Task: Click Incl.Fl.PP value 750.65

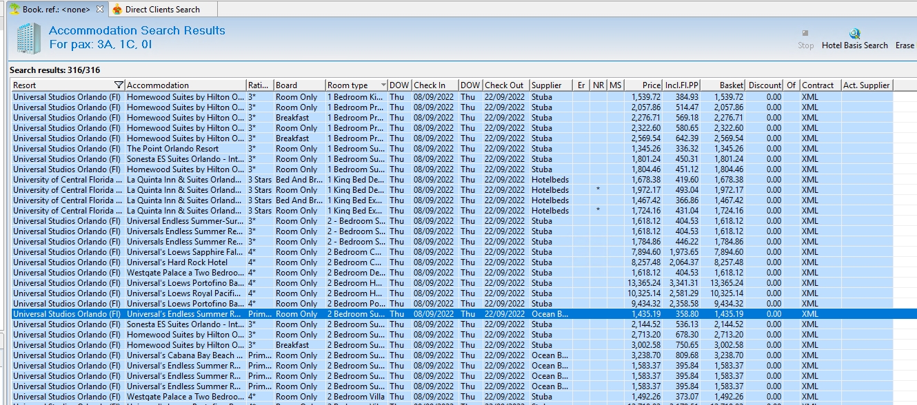Action: click(x=687, y=345)
